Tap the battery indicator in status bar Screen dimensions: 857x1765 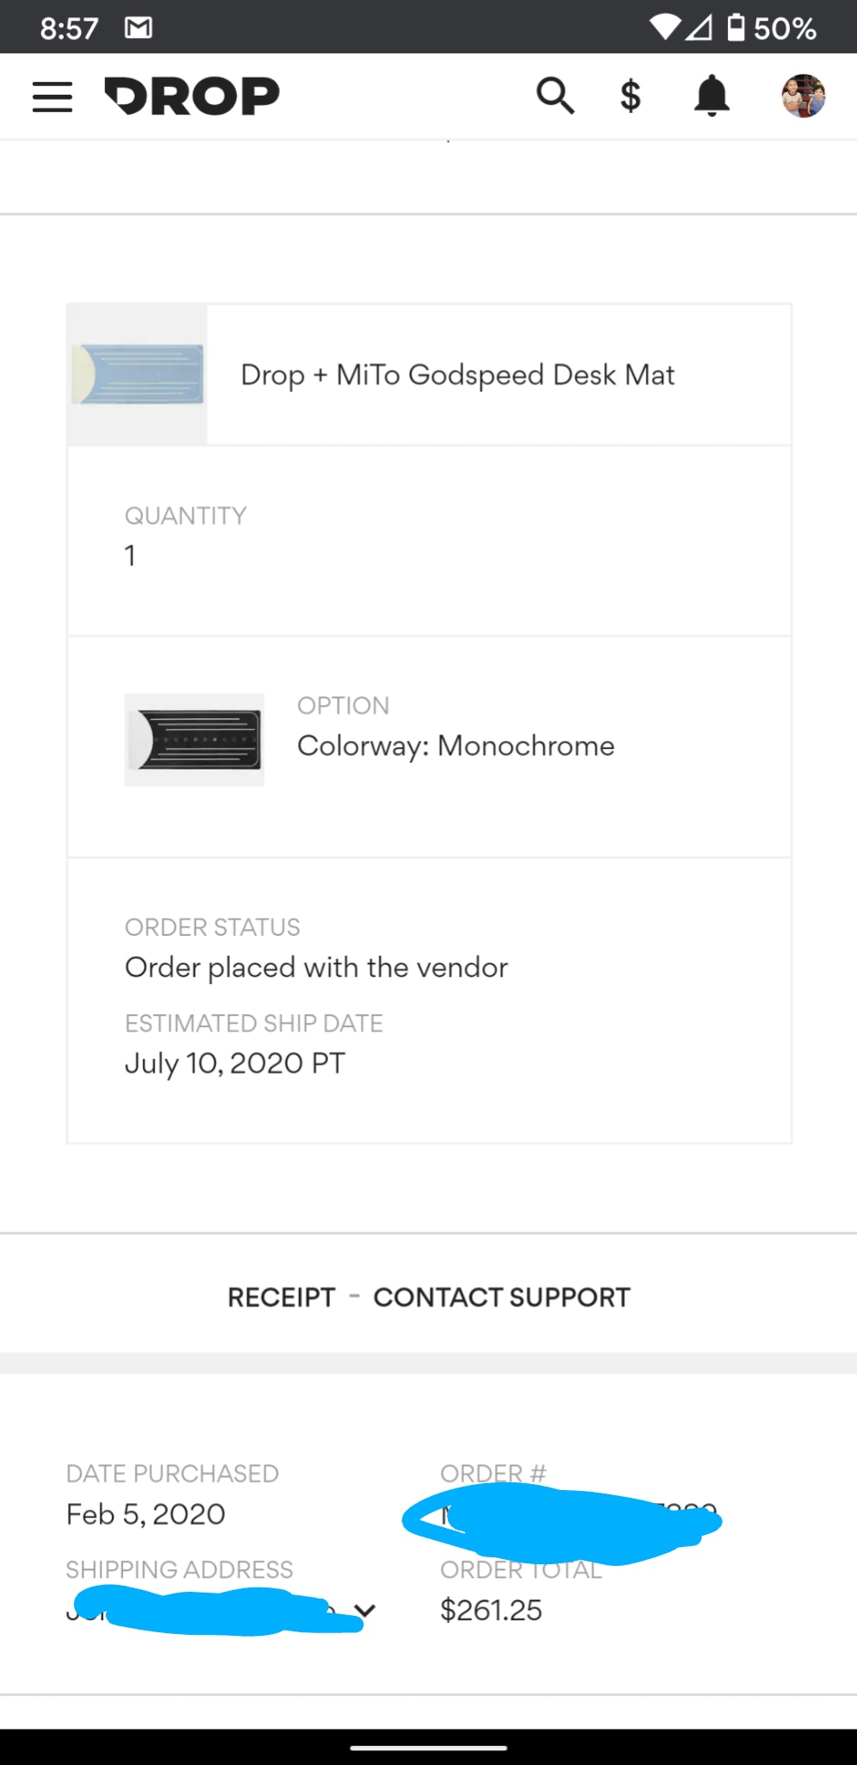tap(736, 28)
